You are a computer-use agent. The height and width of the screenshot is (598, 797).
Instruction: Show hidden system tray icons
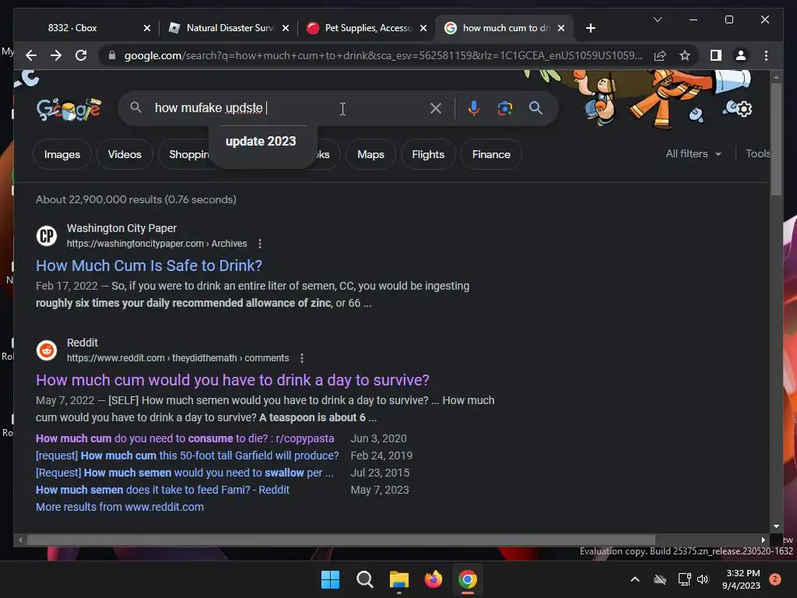(635, 579)
